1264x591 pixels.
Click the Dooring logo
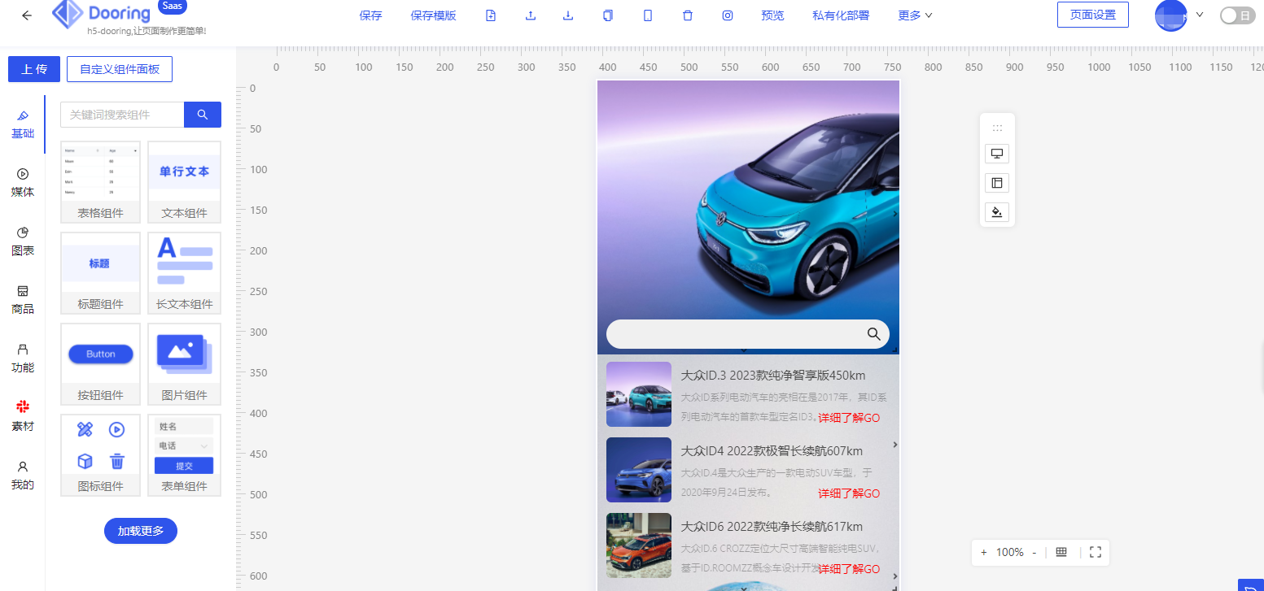tap(101, 14)
